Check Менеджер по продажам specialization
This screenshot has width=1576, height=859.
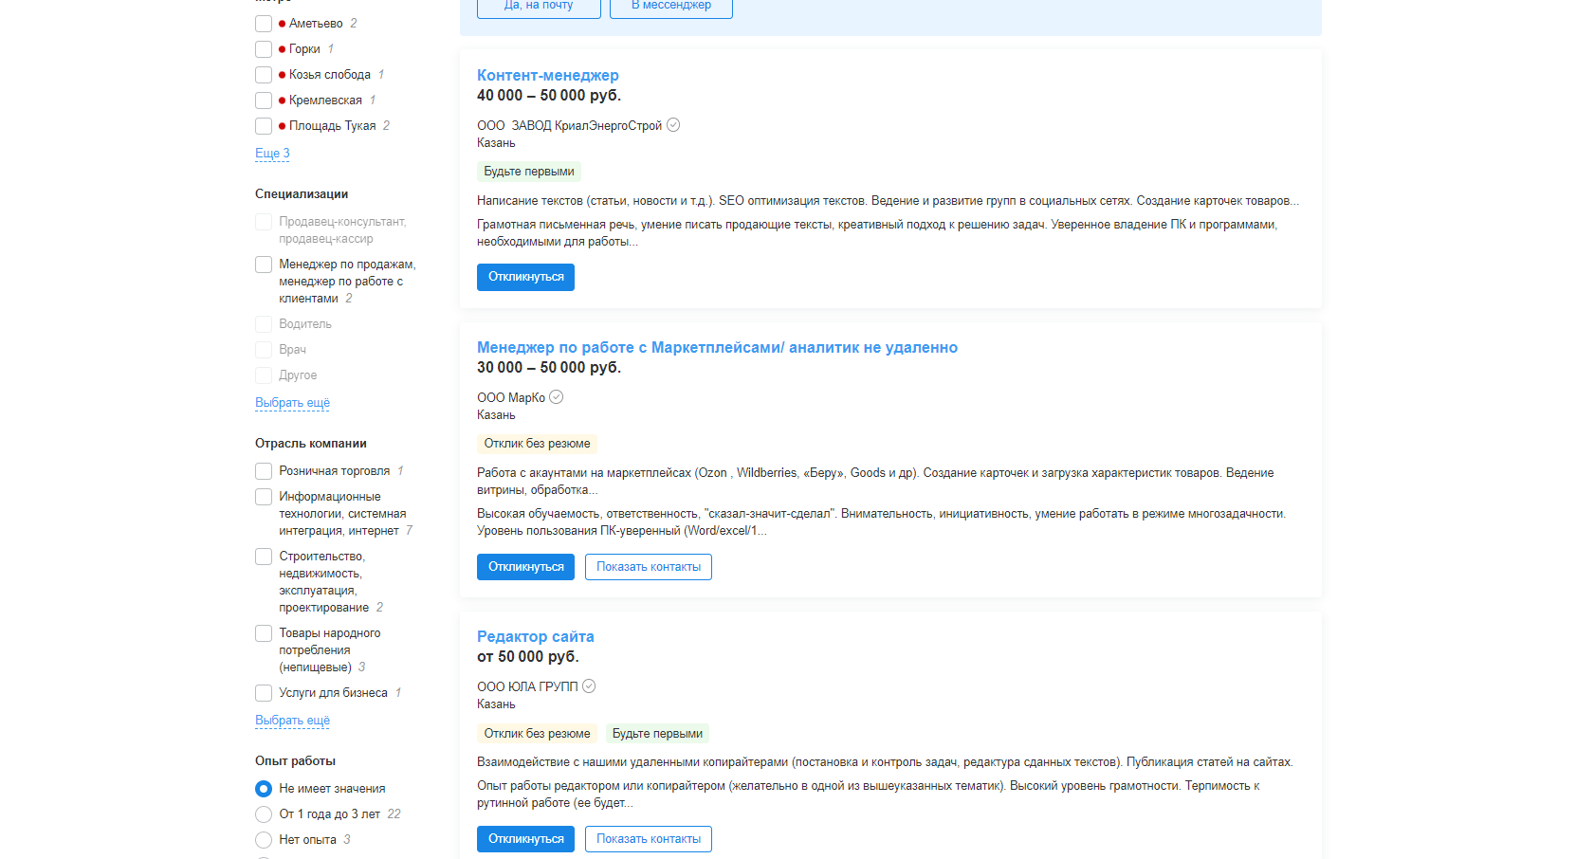pos(264,265)
